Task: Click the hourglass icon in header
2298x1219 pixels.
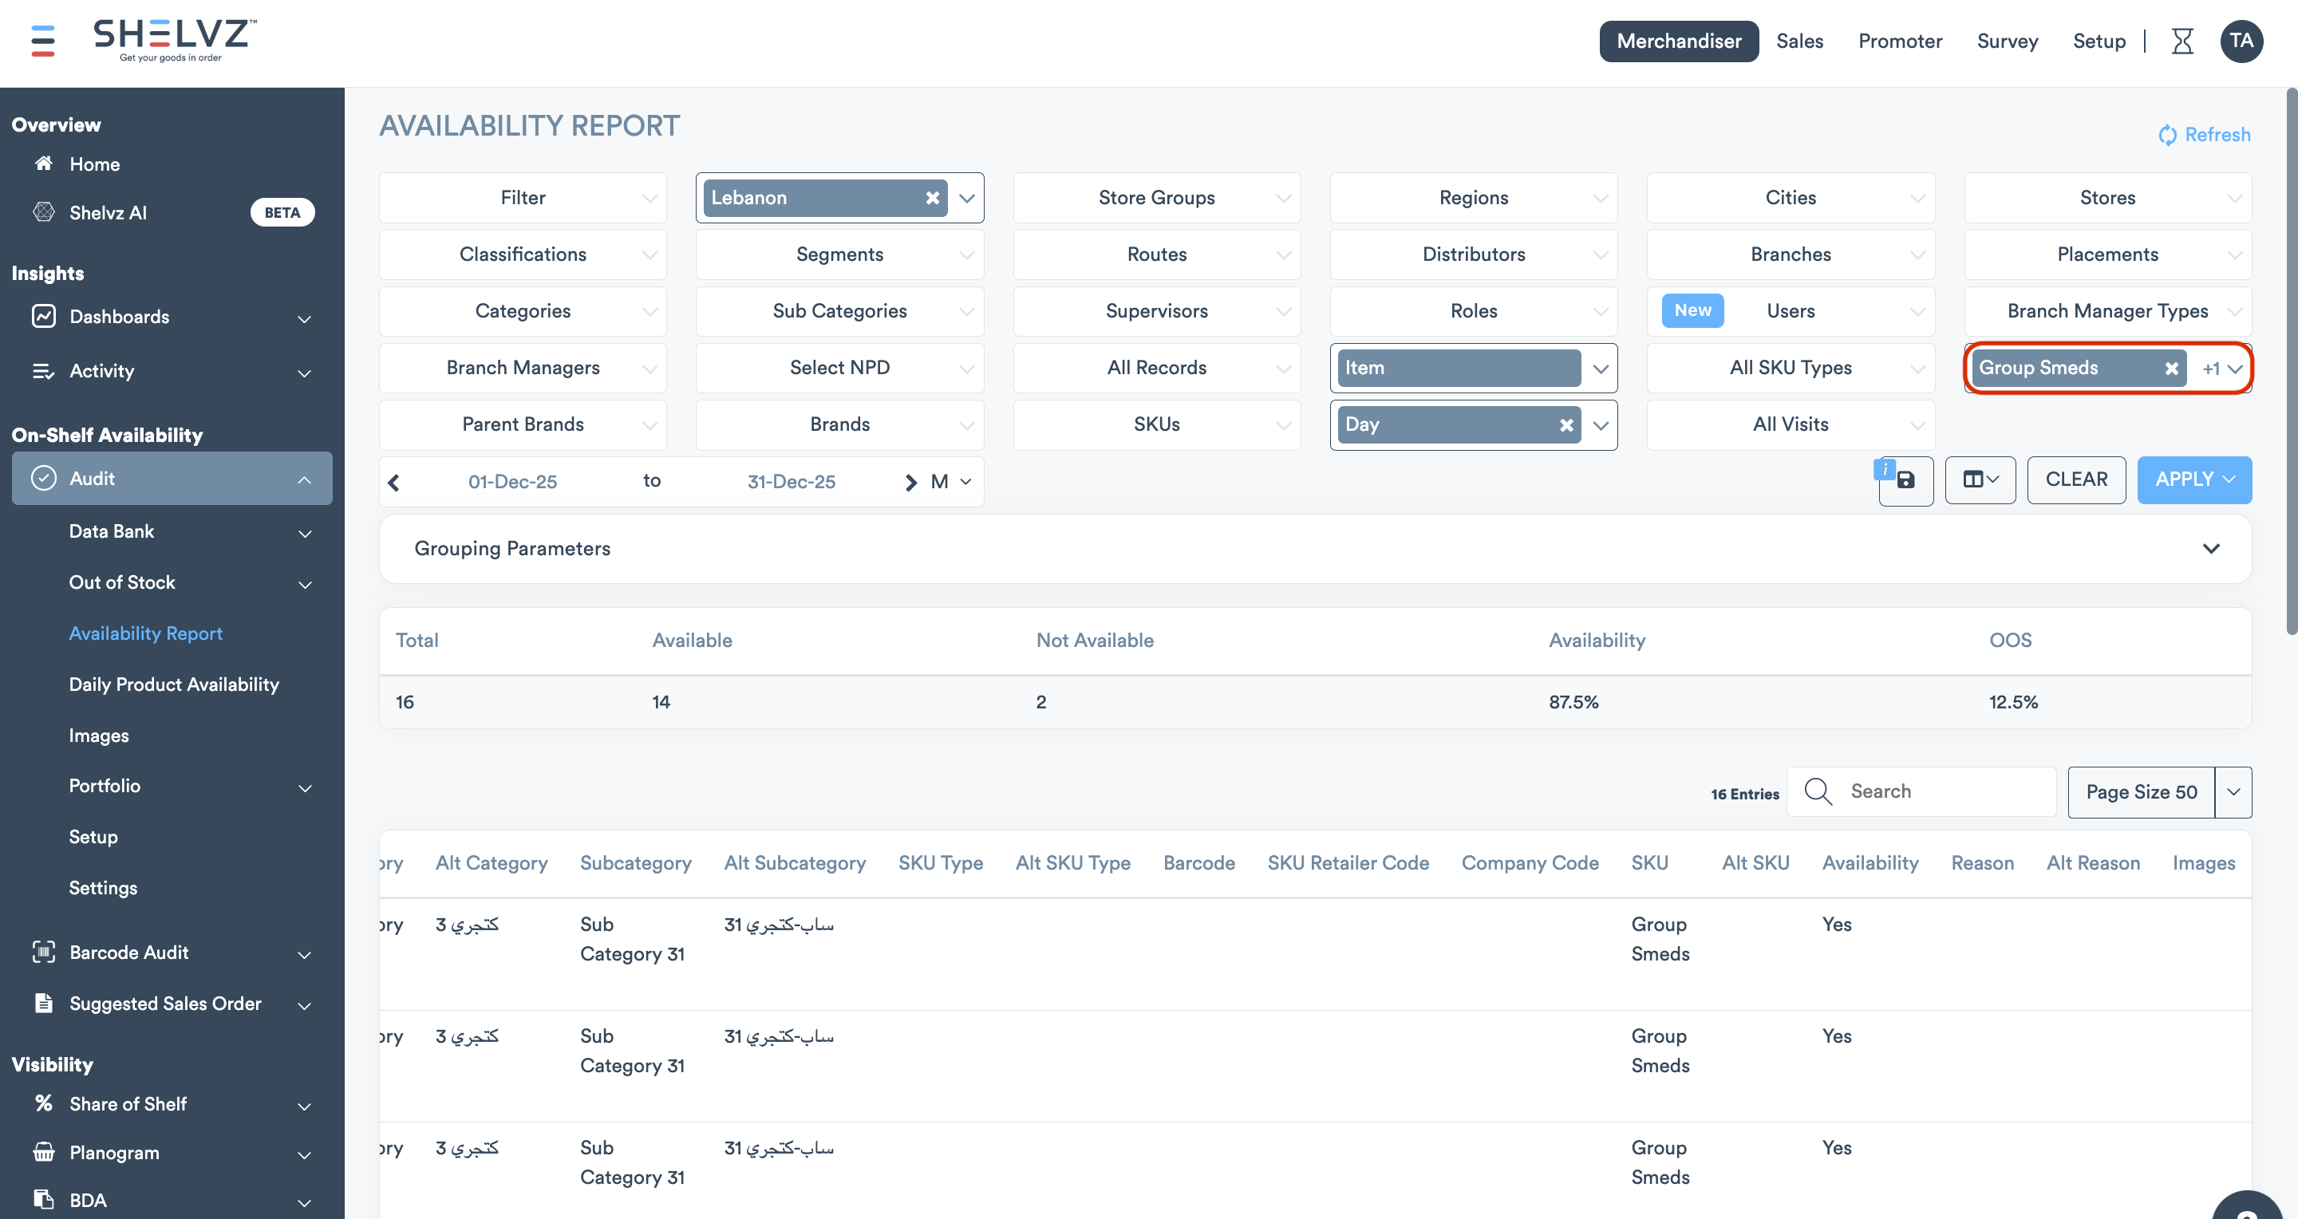Action: (x=2182, y=41)
